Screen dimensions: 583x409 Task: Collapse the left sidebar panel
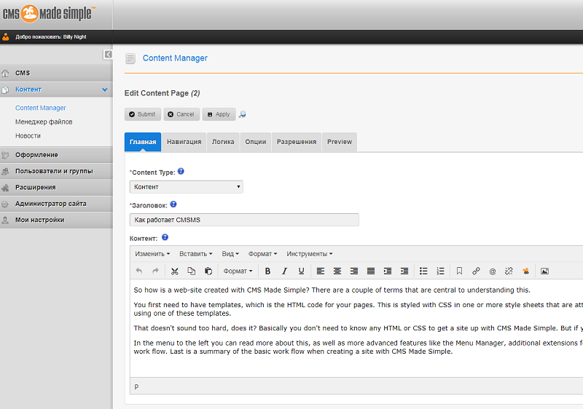pos(108,55)
